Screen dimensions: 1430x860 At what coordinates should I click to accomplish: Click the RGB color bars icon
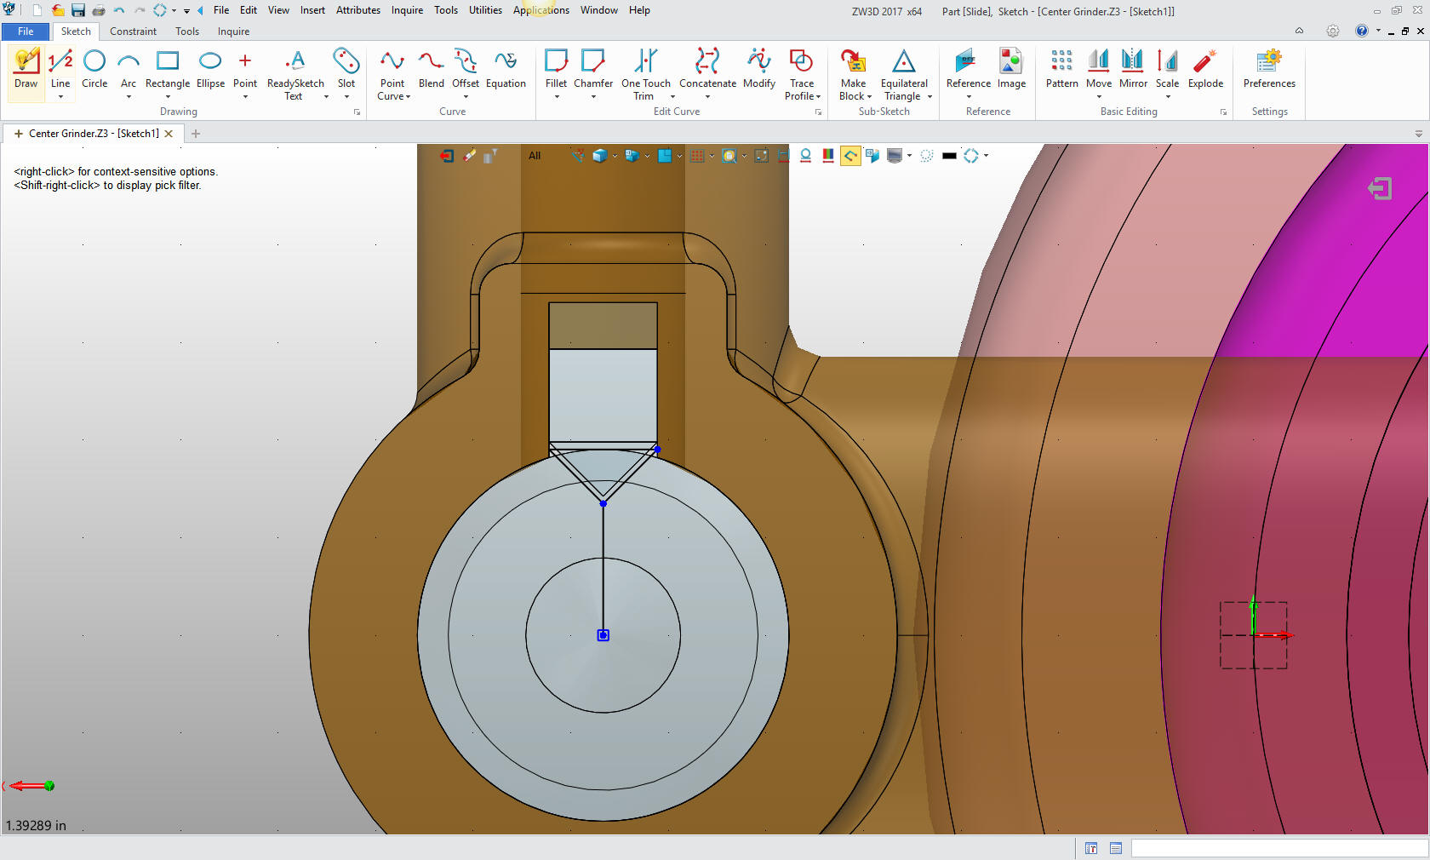[x=828, y=156]
